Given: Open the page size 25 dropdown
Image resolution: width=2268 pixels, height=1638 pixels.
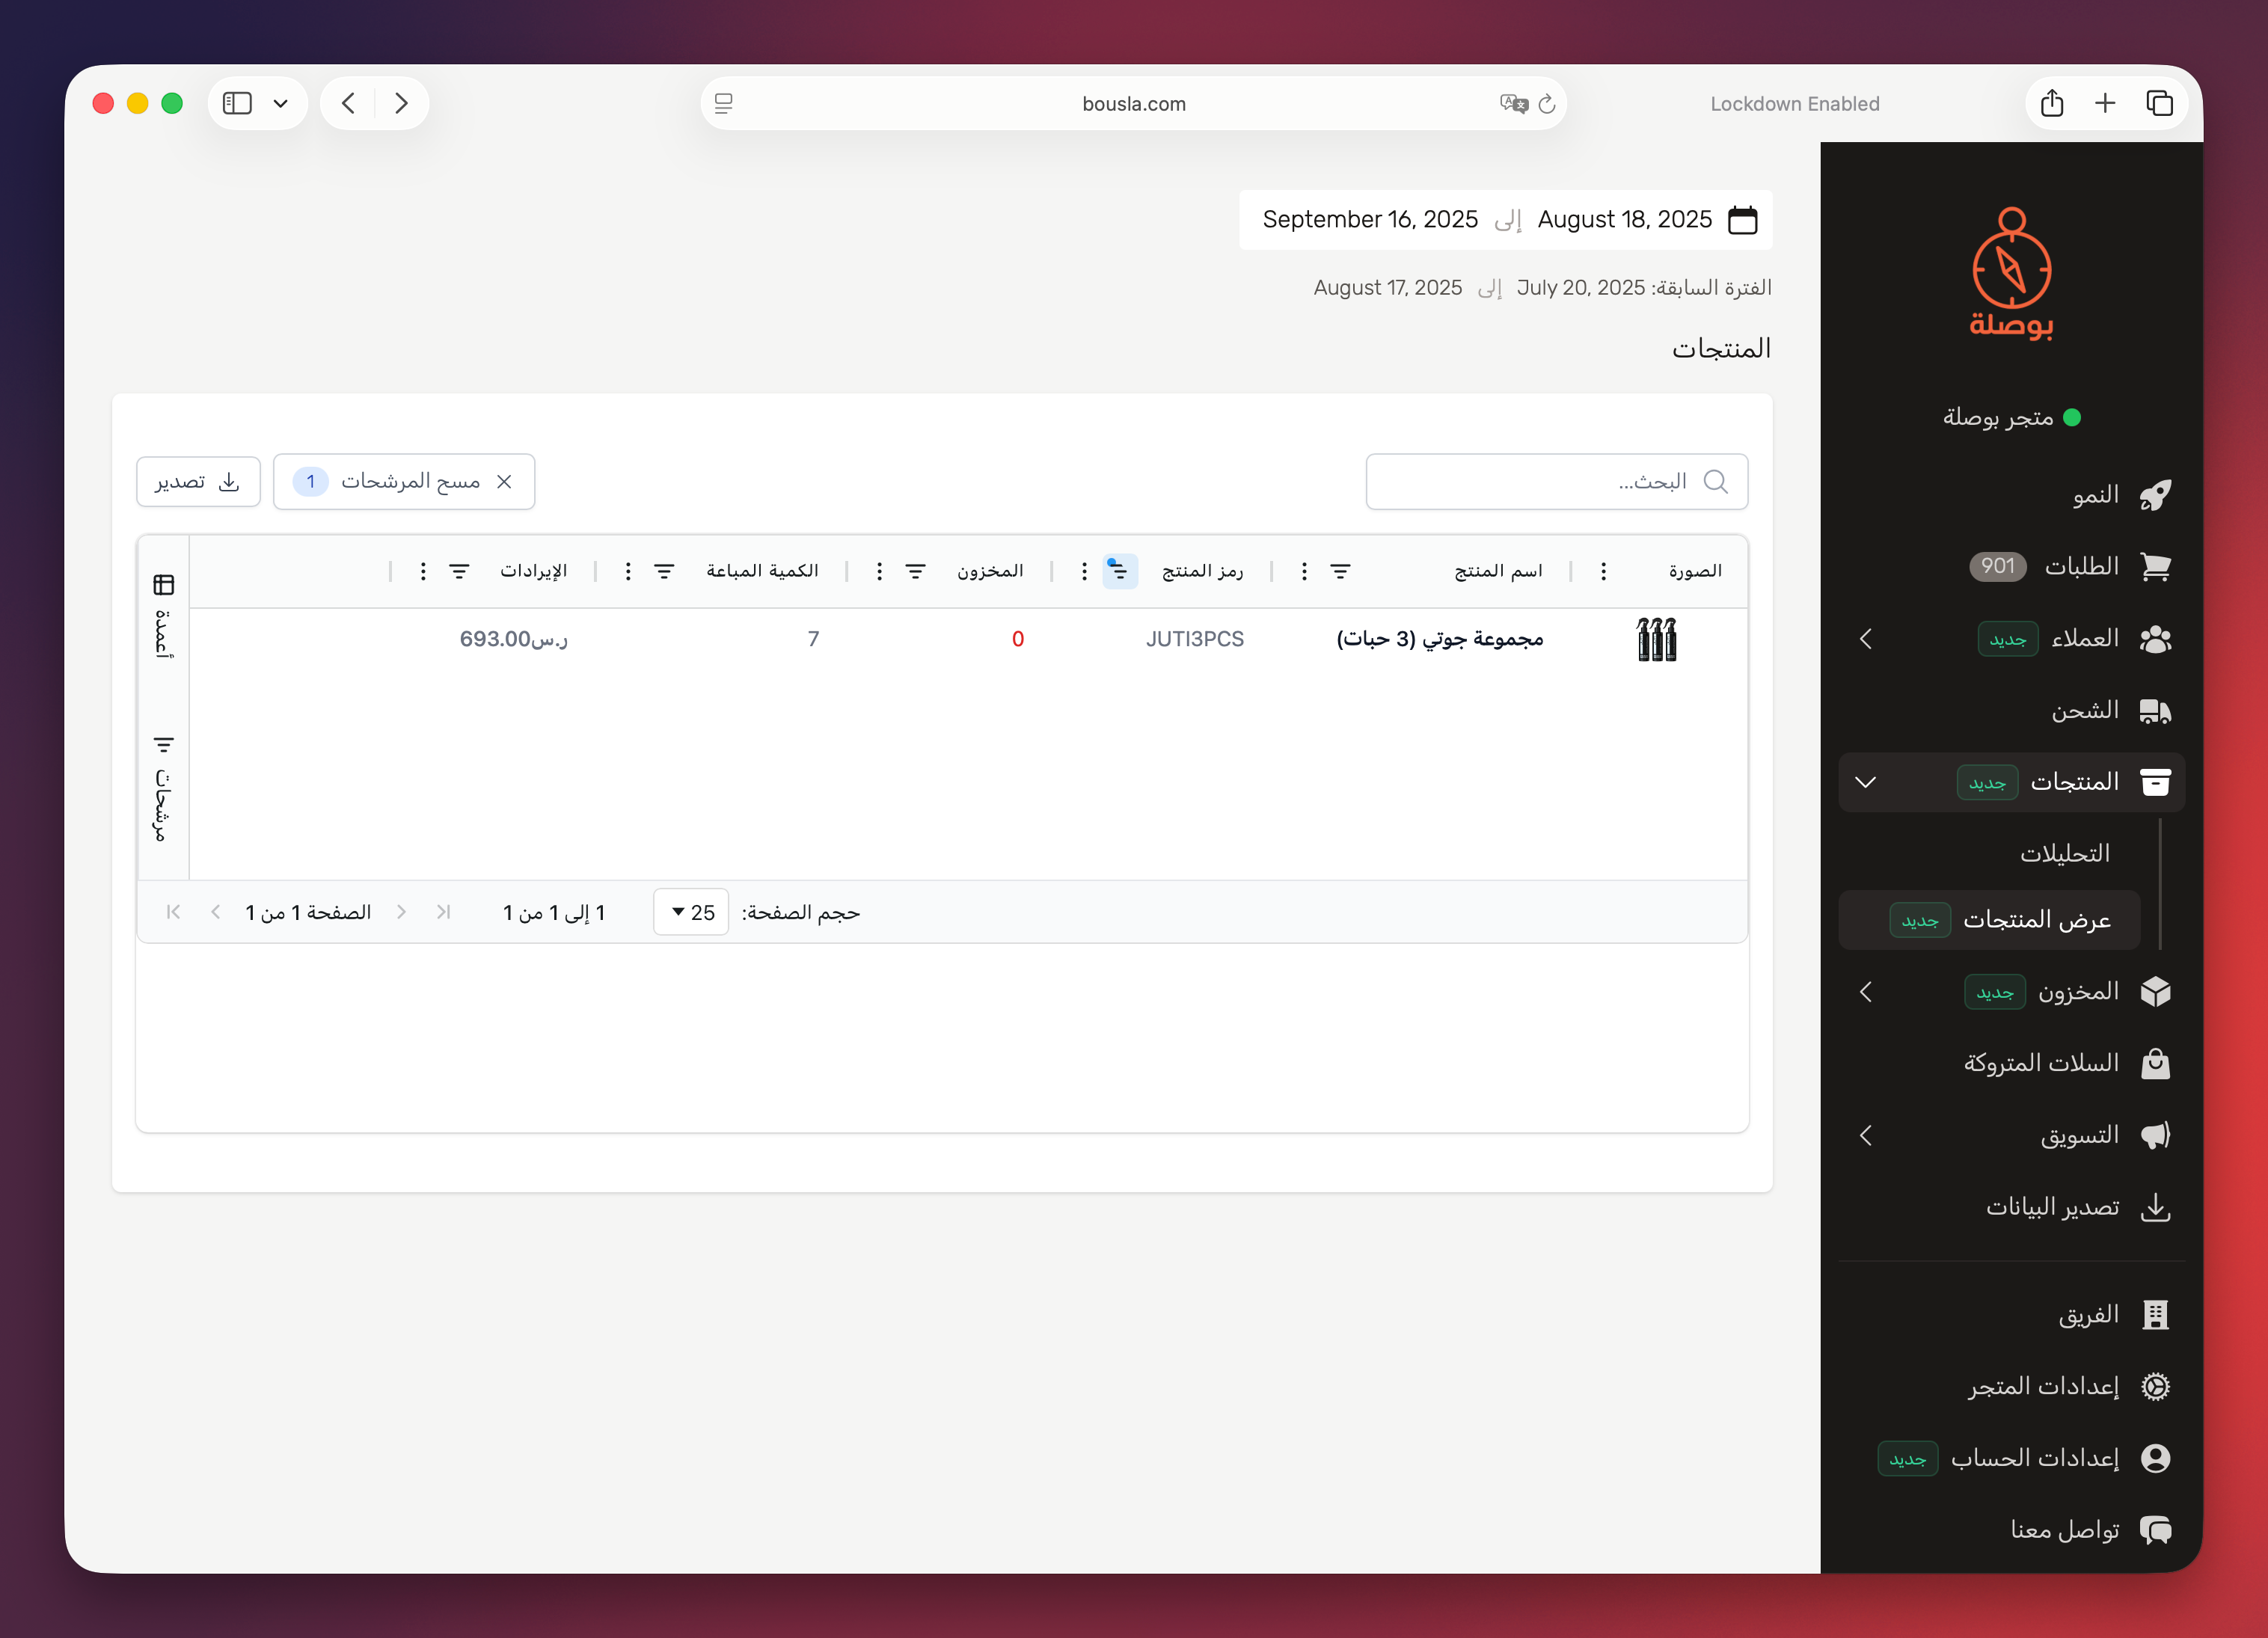Looking at the screenshot, I should tap(691, 912).
